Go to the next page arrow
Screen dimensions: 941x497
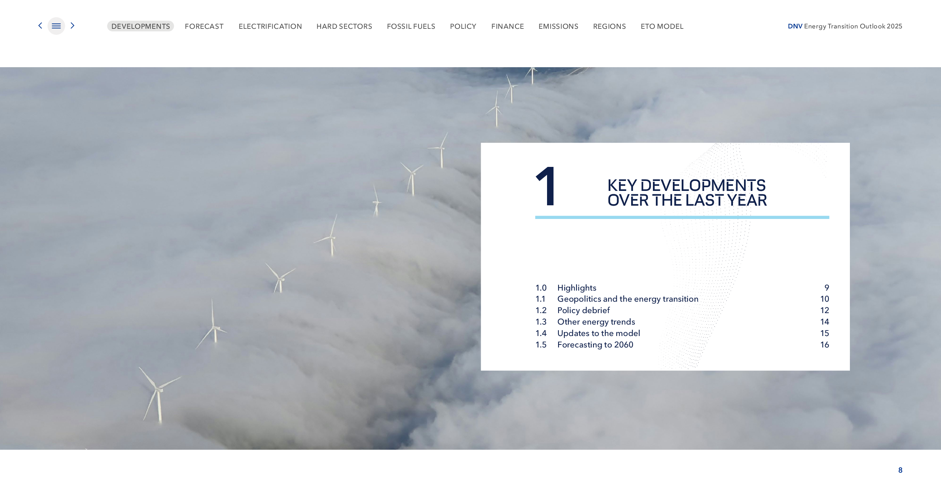click(x=73, y=25)
